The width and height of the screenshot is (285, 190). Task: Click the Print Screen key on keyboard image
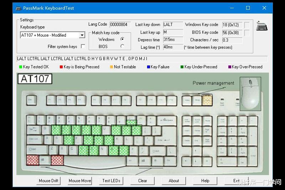[x=187, y=121]
